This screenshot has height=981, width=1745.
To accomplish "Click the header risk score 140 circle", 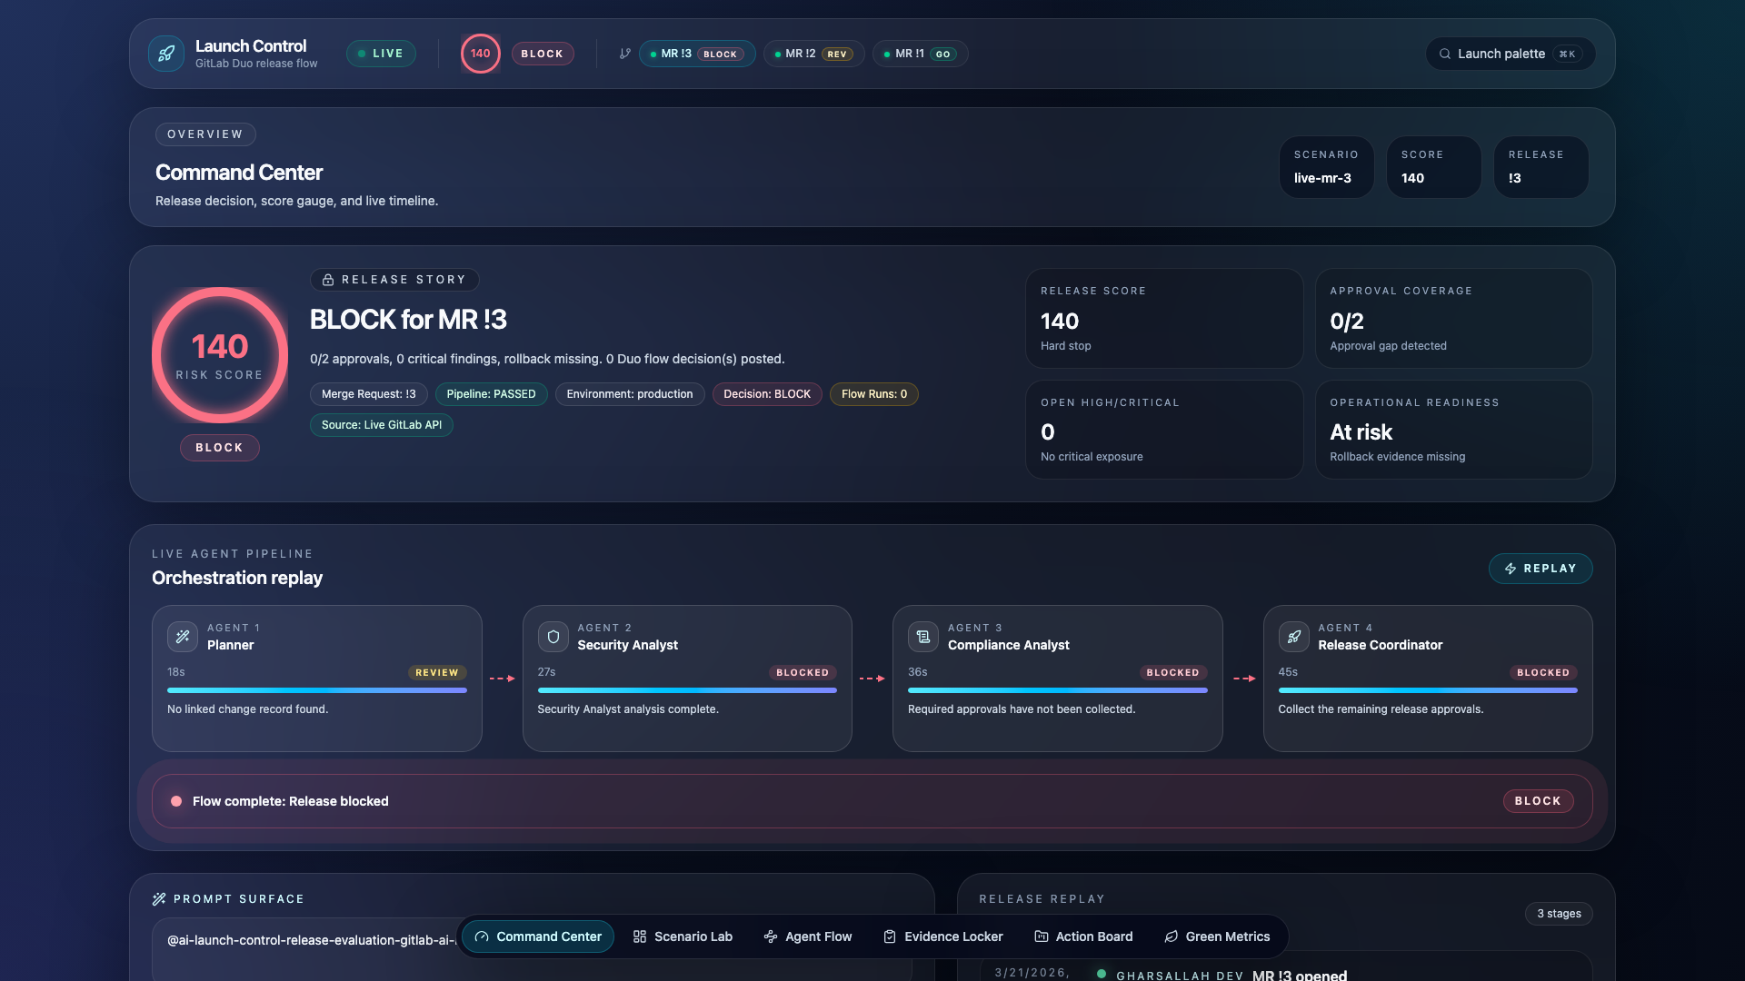I will 480,54.
